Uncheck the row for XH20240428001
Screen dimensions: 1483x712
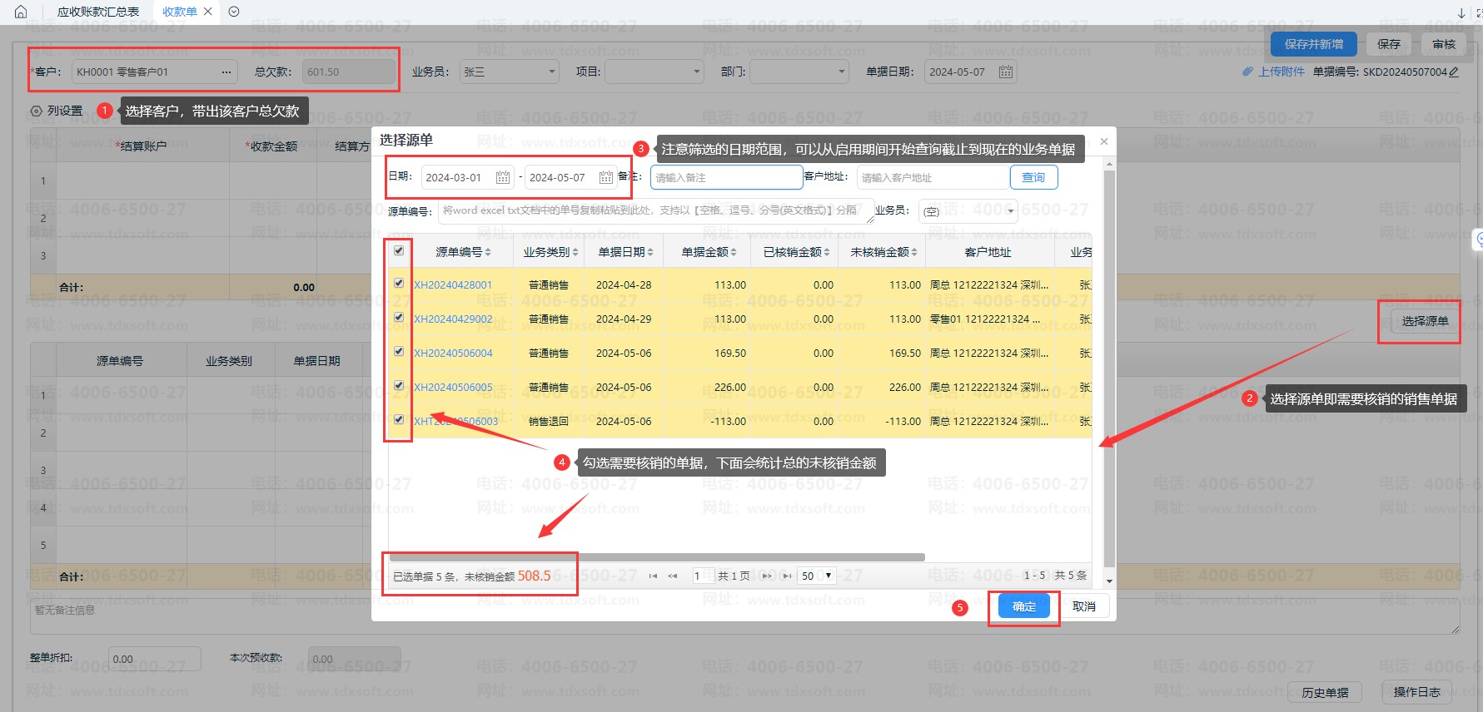pyautogui.click(x=399, y=284)
